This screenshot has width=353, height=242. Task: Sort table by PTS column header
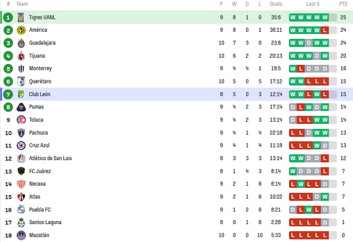pos(343,4)
